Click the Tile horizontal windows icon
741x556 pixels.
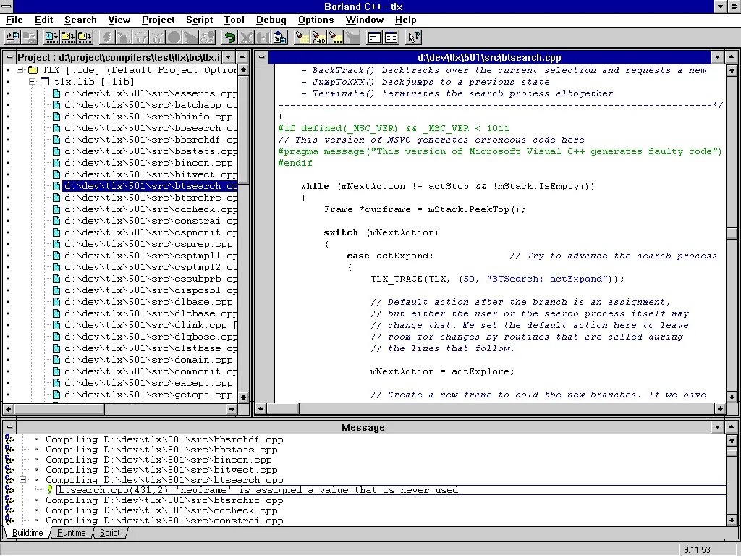tap(374, 38)
